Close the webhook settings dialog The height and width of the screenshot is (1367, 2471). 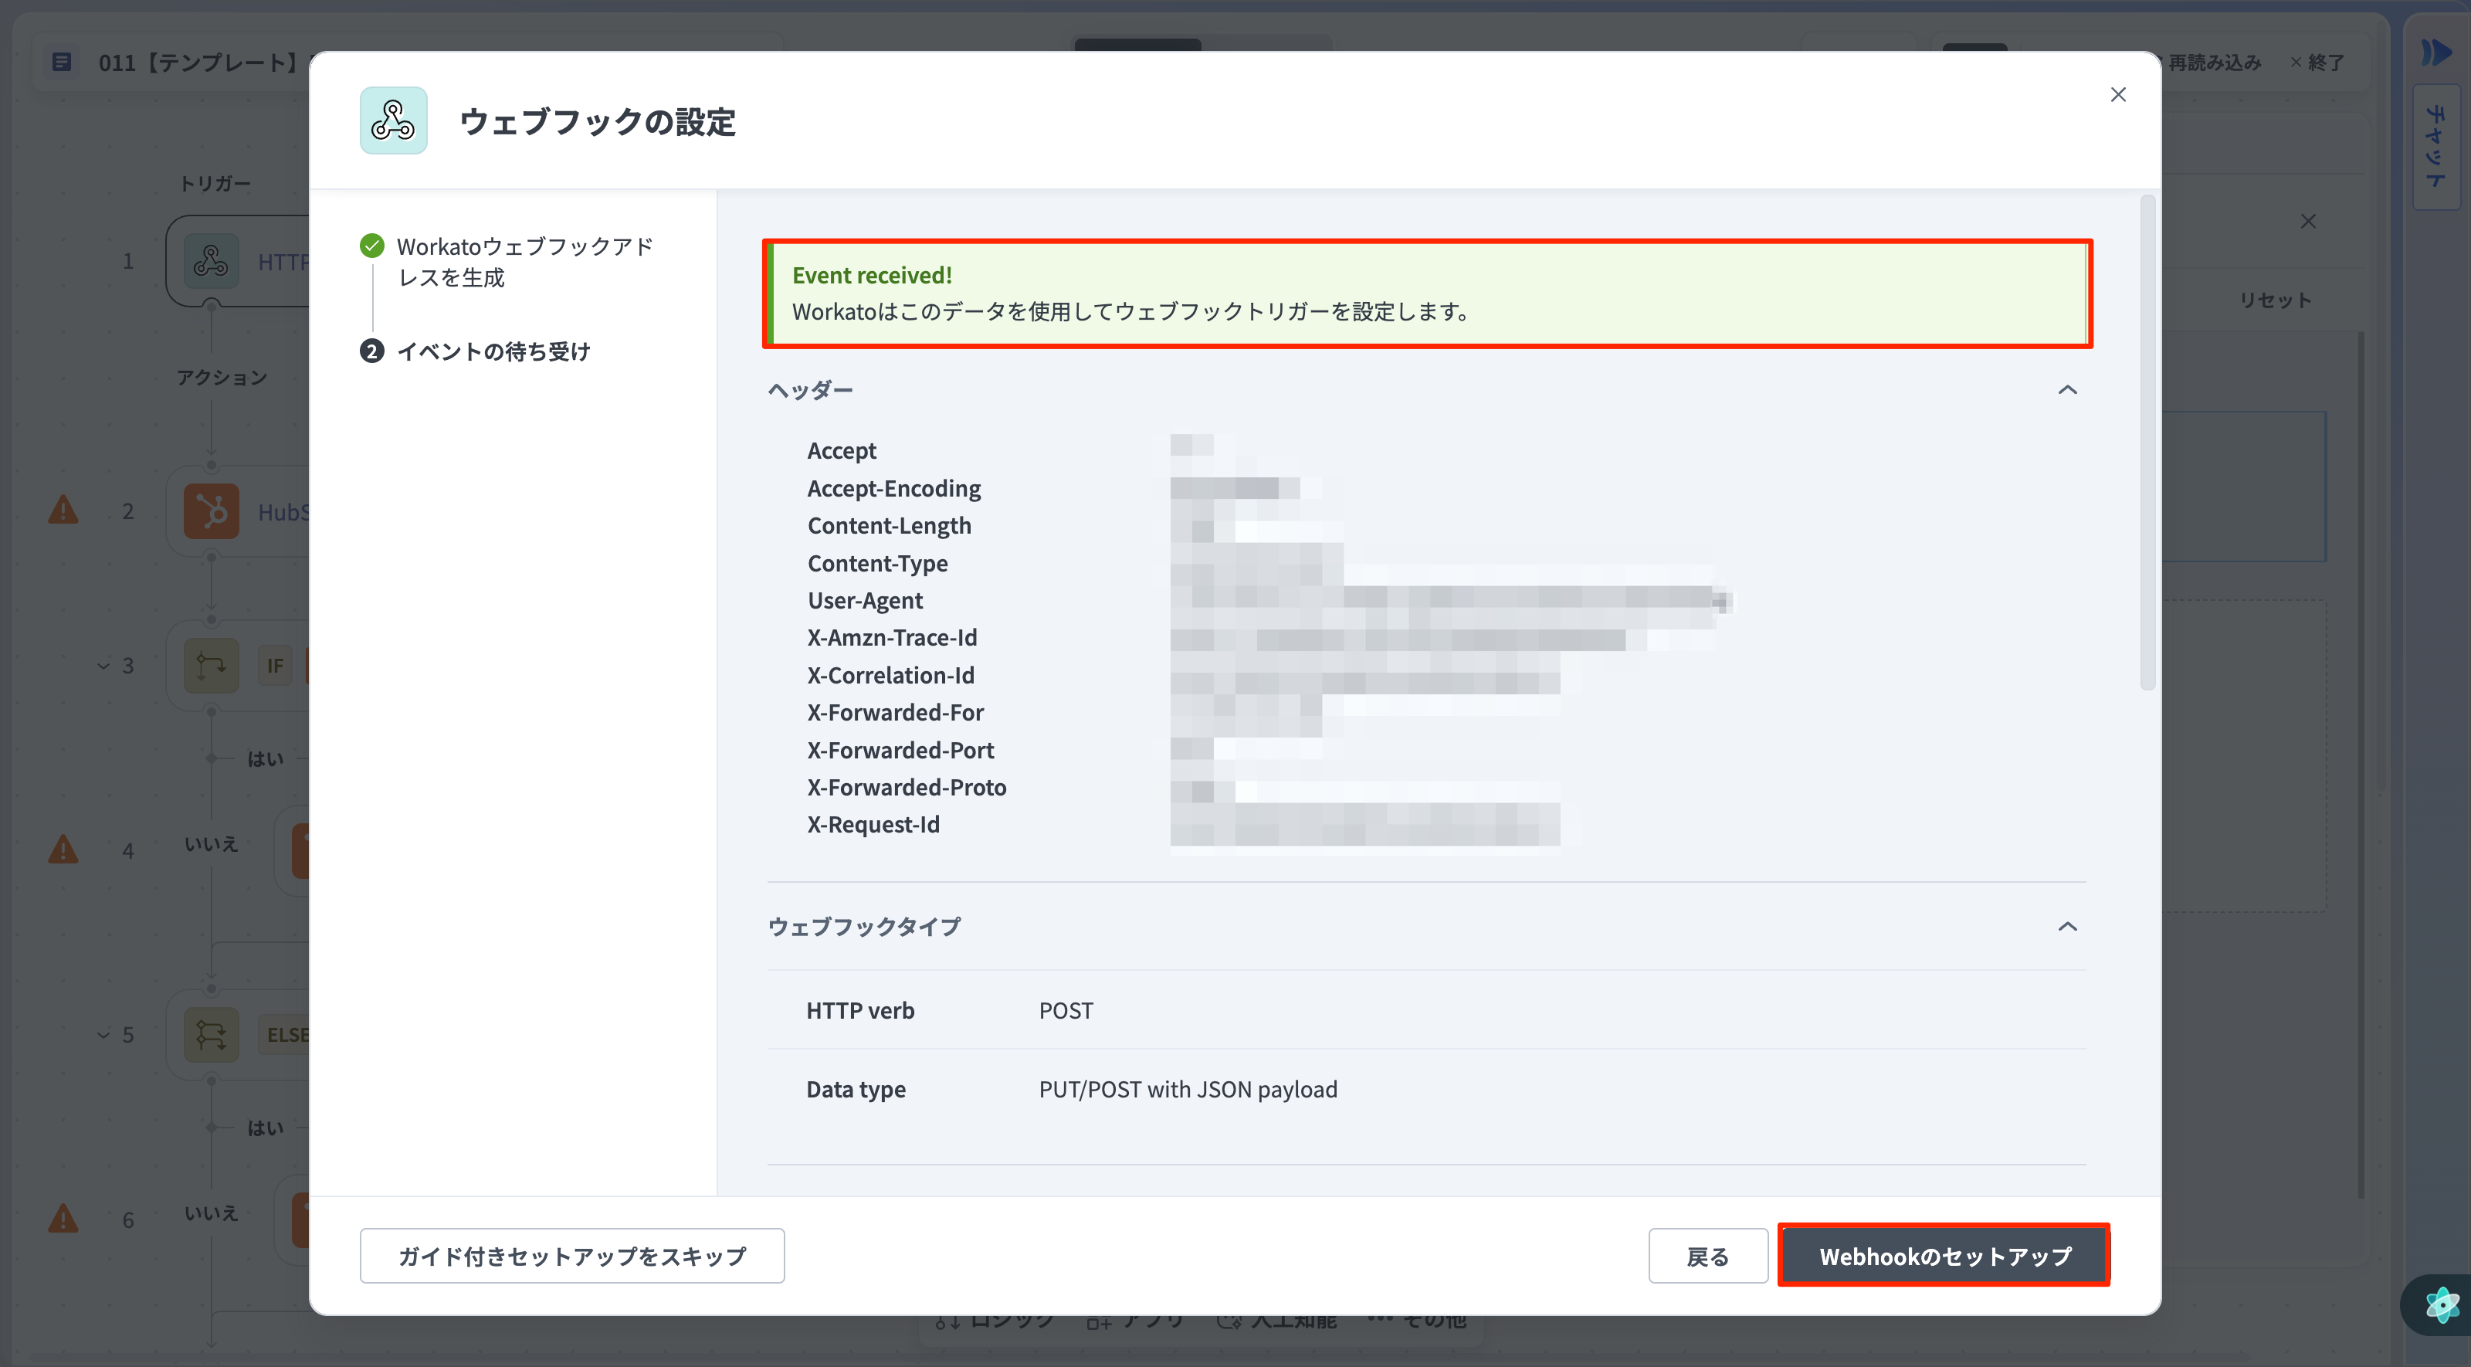tap(2118, 94)
